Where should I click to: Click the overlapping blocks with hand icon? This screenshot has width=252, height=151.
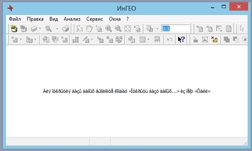click(x=55, y=39)
